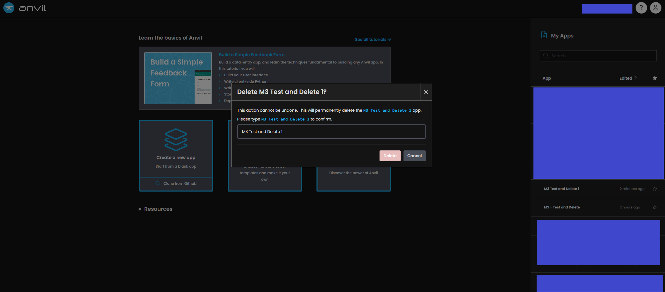Click the My Apps search field
The width and height of the screenshot is (665, 292).
[x=598, y=56]
